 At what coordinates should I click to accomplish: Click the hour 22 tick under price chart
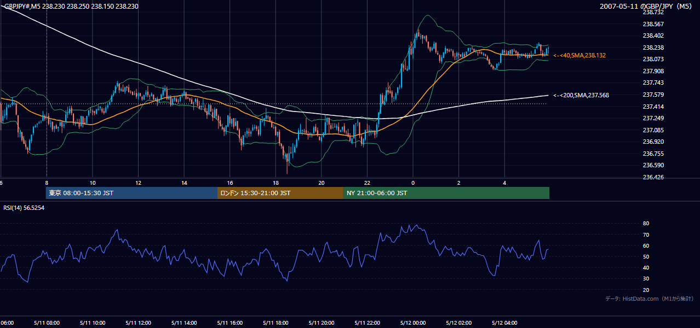pyautogui.click(x=367, y=183)
